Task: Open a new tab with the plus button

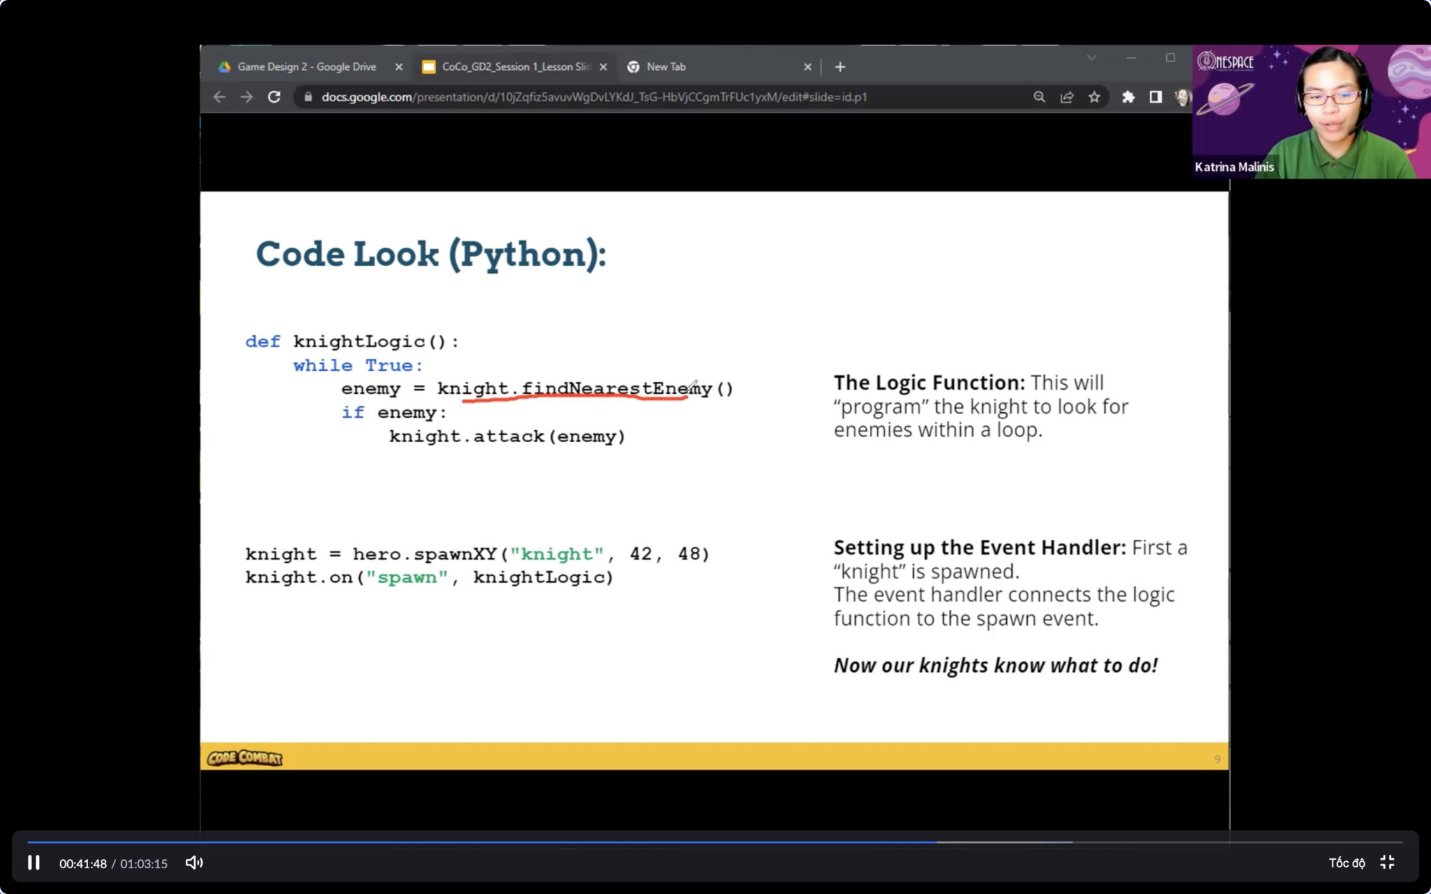Action: [x=840, y=66]
